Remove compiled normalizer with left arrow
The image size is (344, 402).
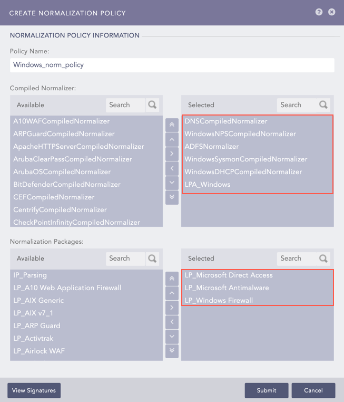pos(172,168)
